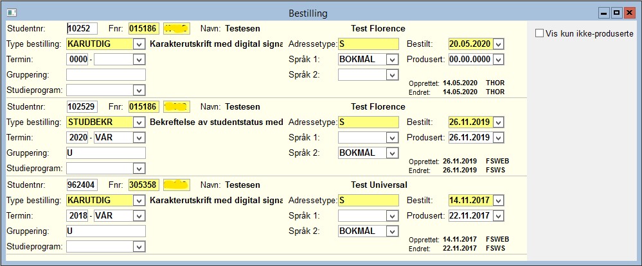This screenshot has height=266, width=642.
Task: Open Produsert date picker showing 22.11.2017
Action: (498, 216)
